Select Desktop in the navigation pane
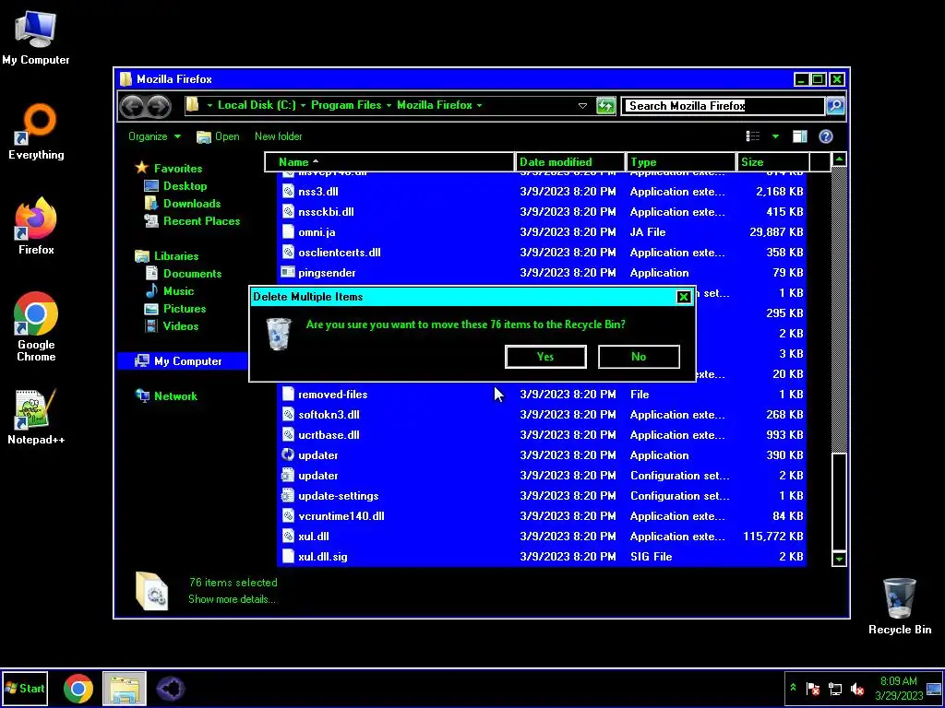The image size is (945, 708). pos(185,186)
